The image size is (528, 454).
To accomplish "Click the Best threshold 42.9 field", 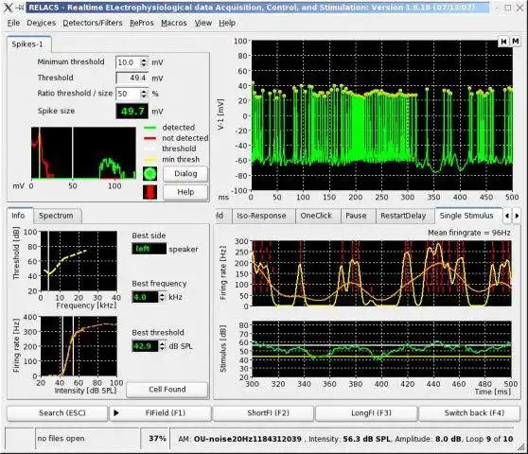I will [x=145, y=346].
